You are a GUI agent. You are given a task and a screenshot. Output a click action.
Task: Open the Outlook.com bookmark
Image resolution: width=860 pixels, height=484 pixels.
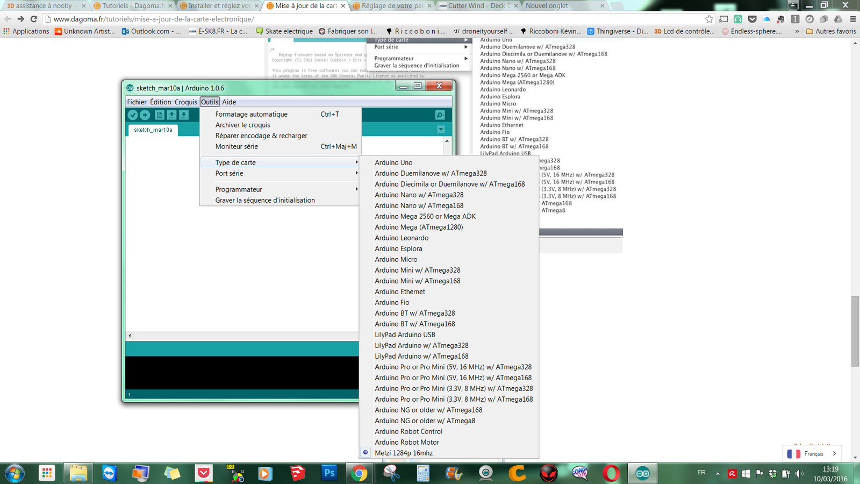[x=152, y=31]
